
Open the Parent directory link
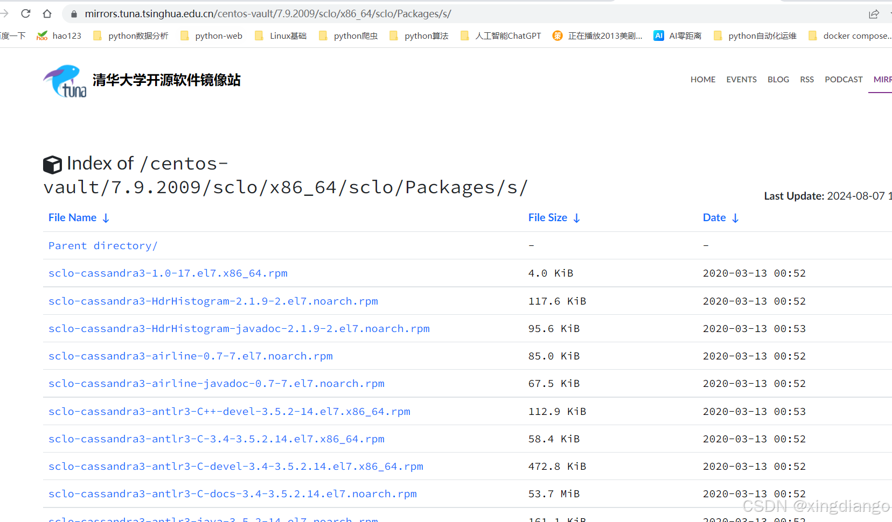click(x=103, y=246)
